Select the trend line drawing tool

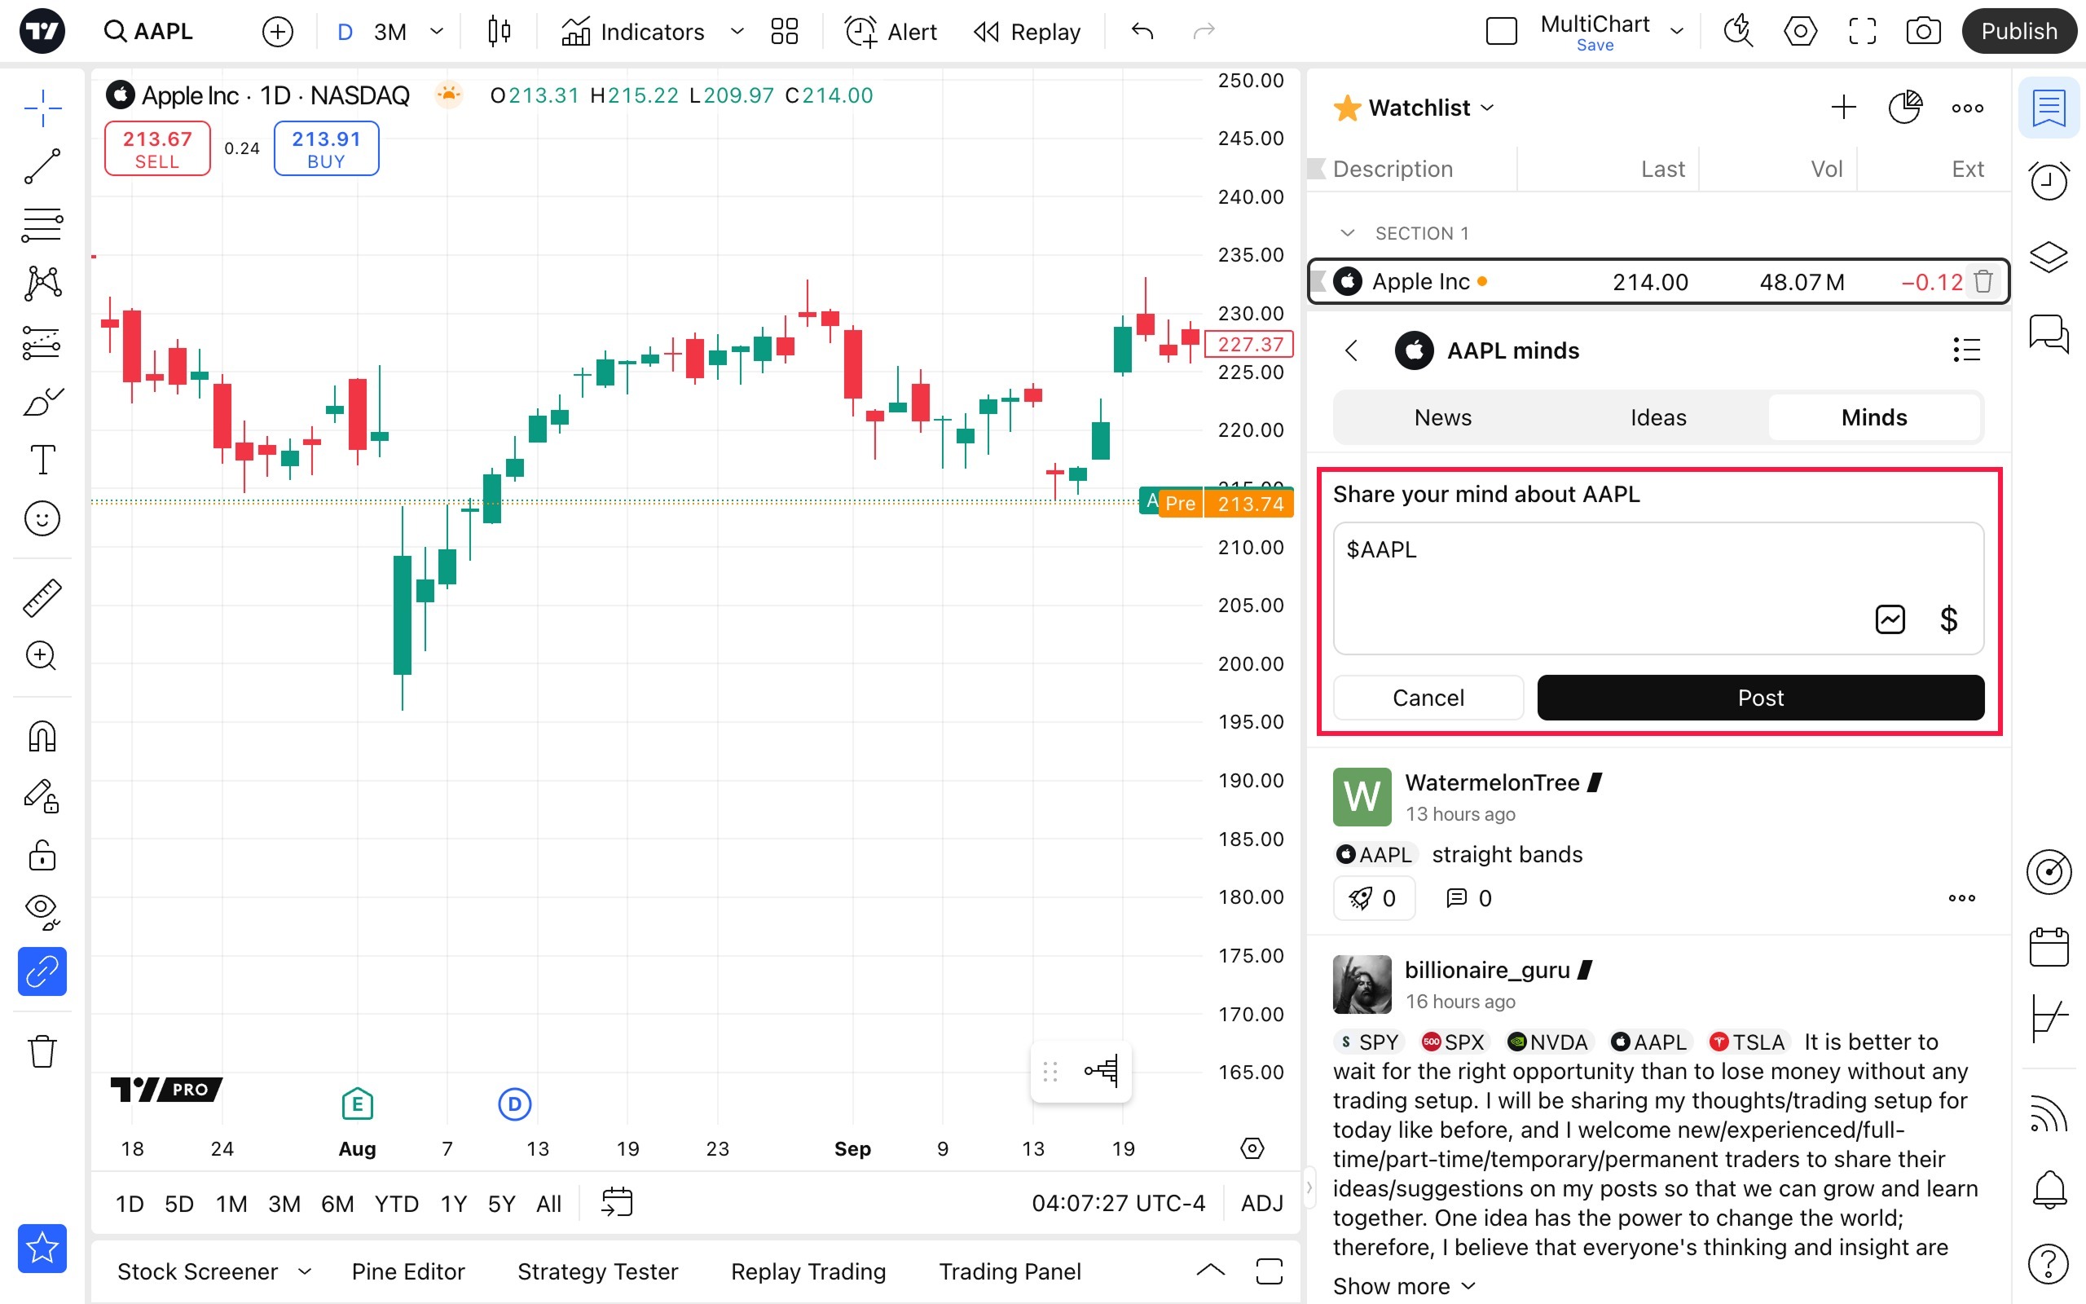click(x=42, y=166)
